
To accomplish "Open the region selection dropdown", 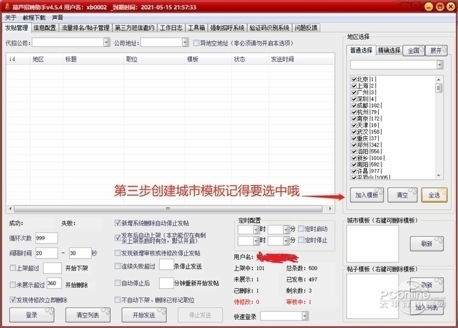I will point(440,65).
